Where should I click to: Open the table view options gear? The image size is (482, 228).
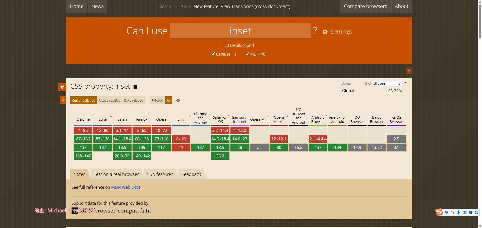pos(178,101)
